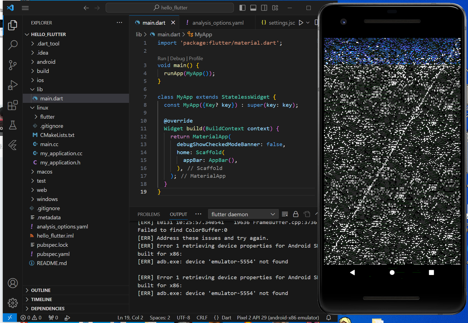This screenshot has width=468, height=323.
Task: Open the PROBLEMS panel tab
Action: pos(149,214)
